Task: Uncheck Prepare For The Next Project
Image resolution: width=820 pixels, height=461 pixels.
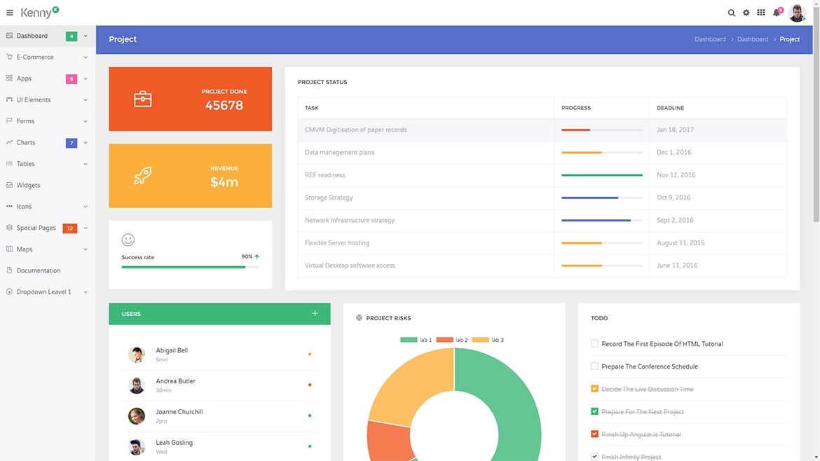Action: click(594, 411)
